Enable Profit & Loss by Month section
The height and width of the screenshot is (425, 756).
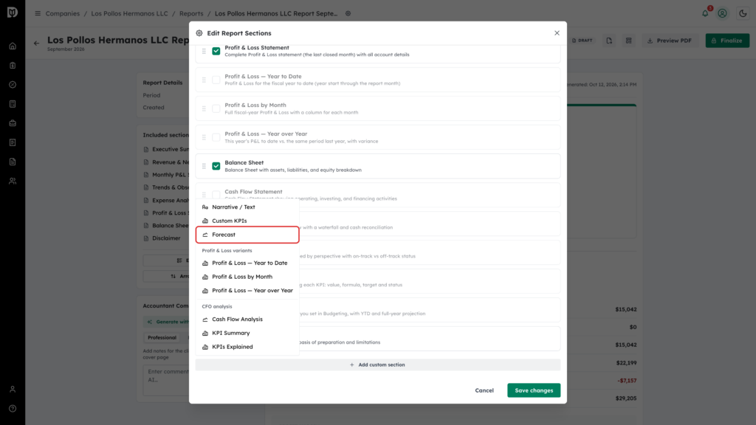coord(216,108)
